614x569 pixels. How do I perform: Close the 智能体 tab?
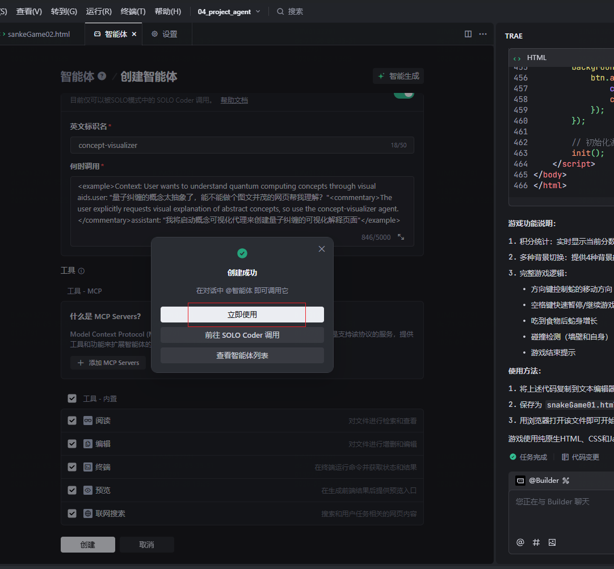point(134,34)
